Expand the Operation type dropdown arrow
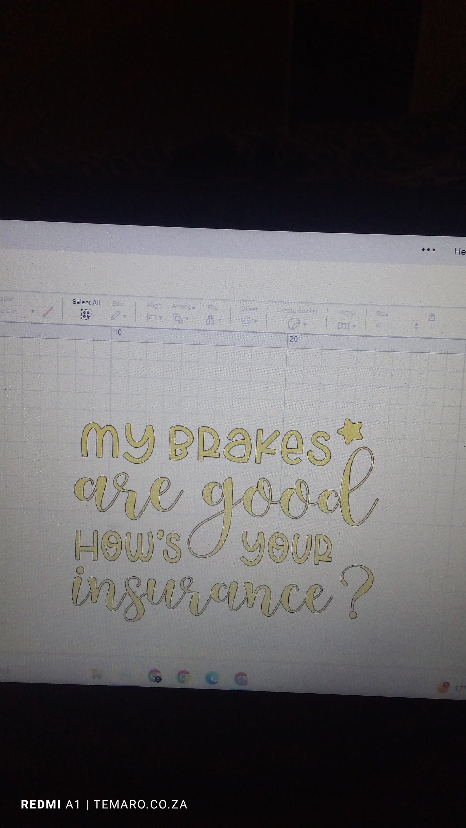The width and height of the screenshot is (466, 828). point(32,312)
